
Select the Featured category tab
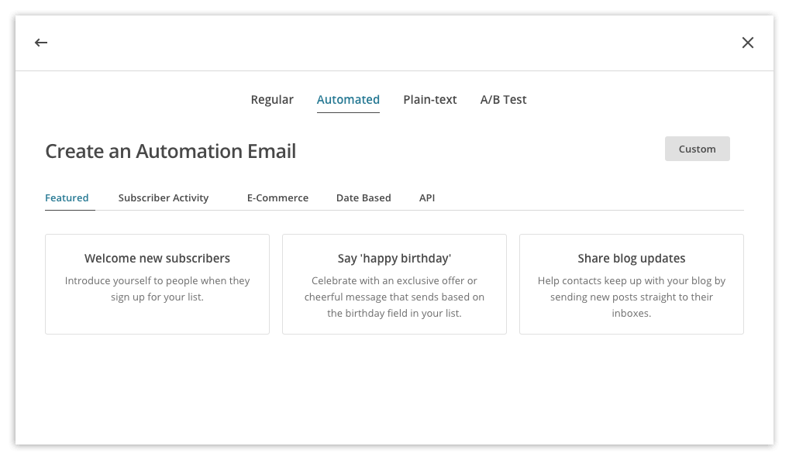tap(67, 198)
